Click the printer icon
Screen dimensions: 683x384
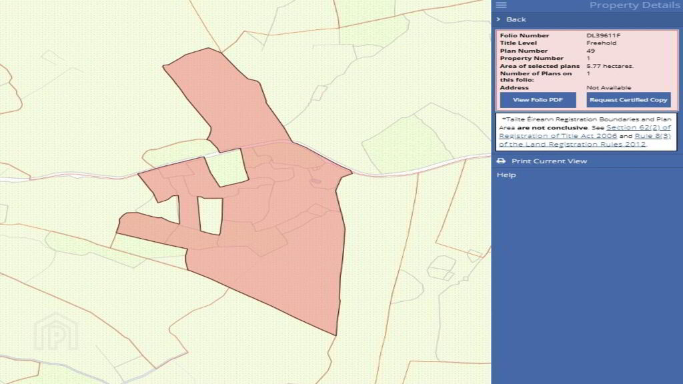(501, 161)
